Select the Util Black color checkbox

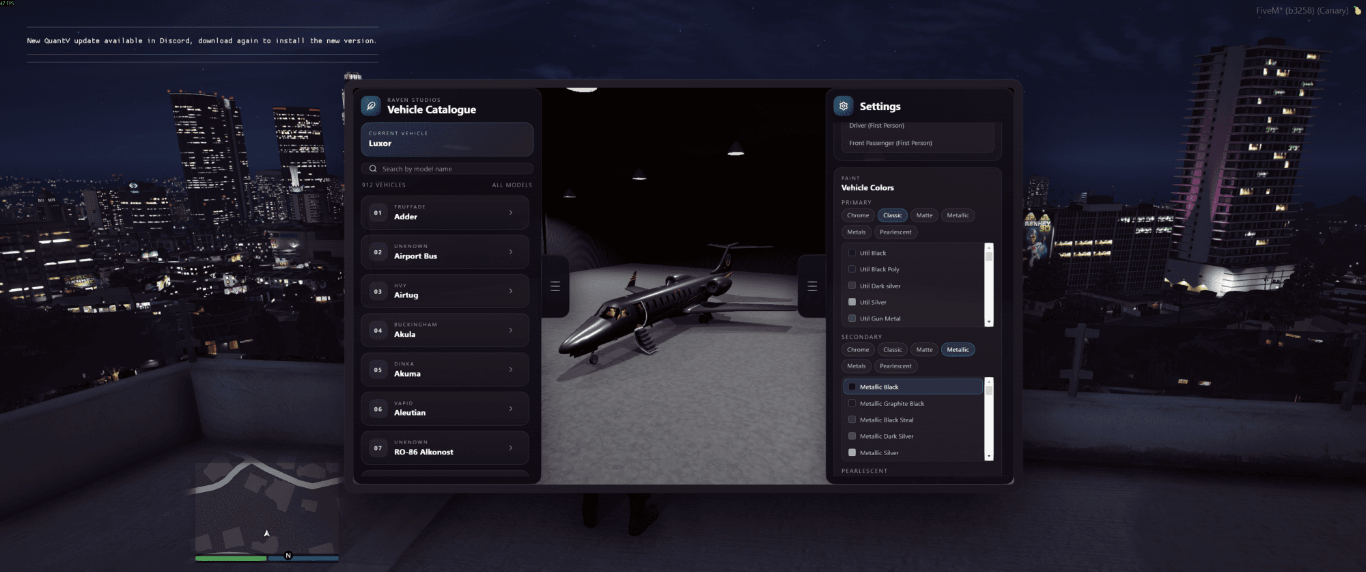pos(852,253)
